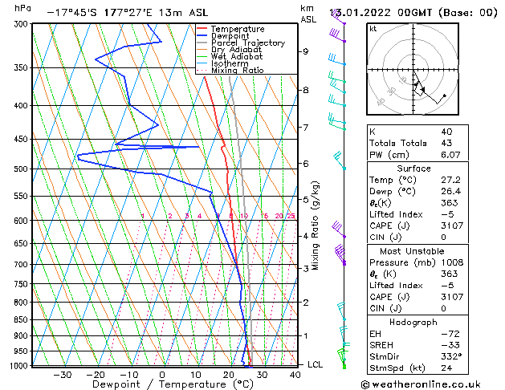Click the Surface section heading
Viewport: 505px width, 390px height.
click(413, 169)
